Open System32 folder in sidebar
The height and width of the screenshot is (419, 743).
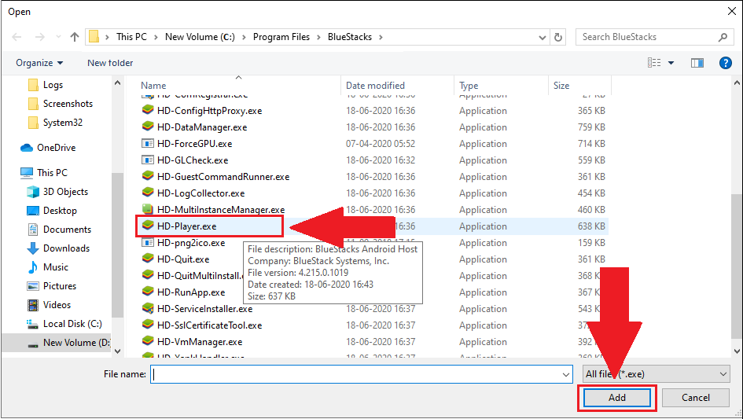tap(55, 123)
